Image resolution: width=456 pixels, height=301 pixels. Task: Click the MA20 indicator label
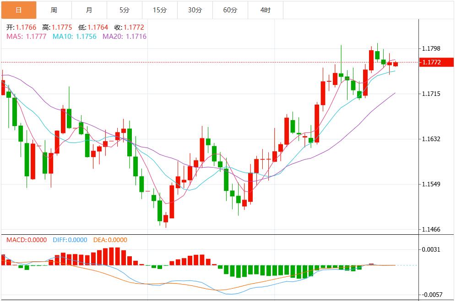pyautogui.click(x=125, y=37)
